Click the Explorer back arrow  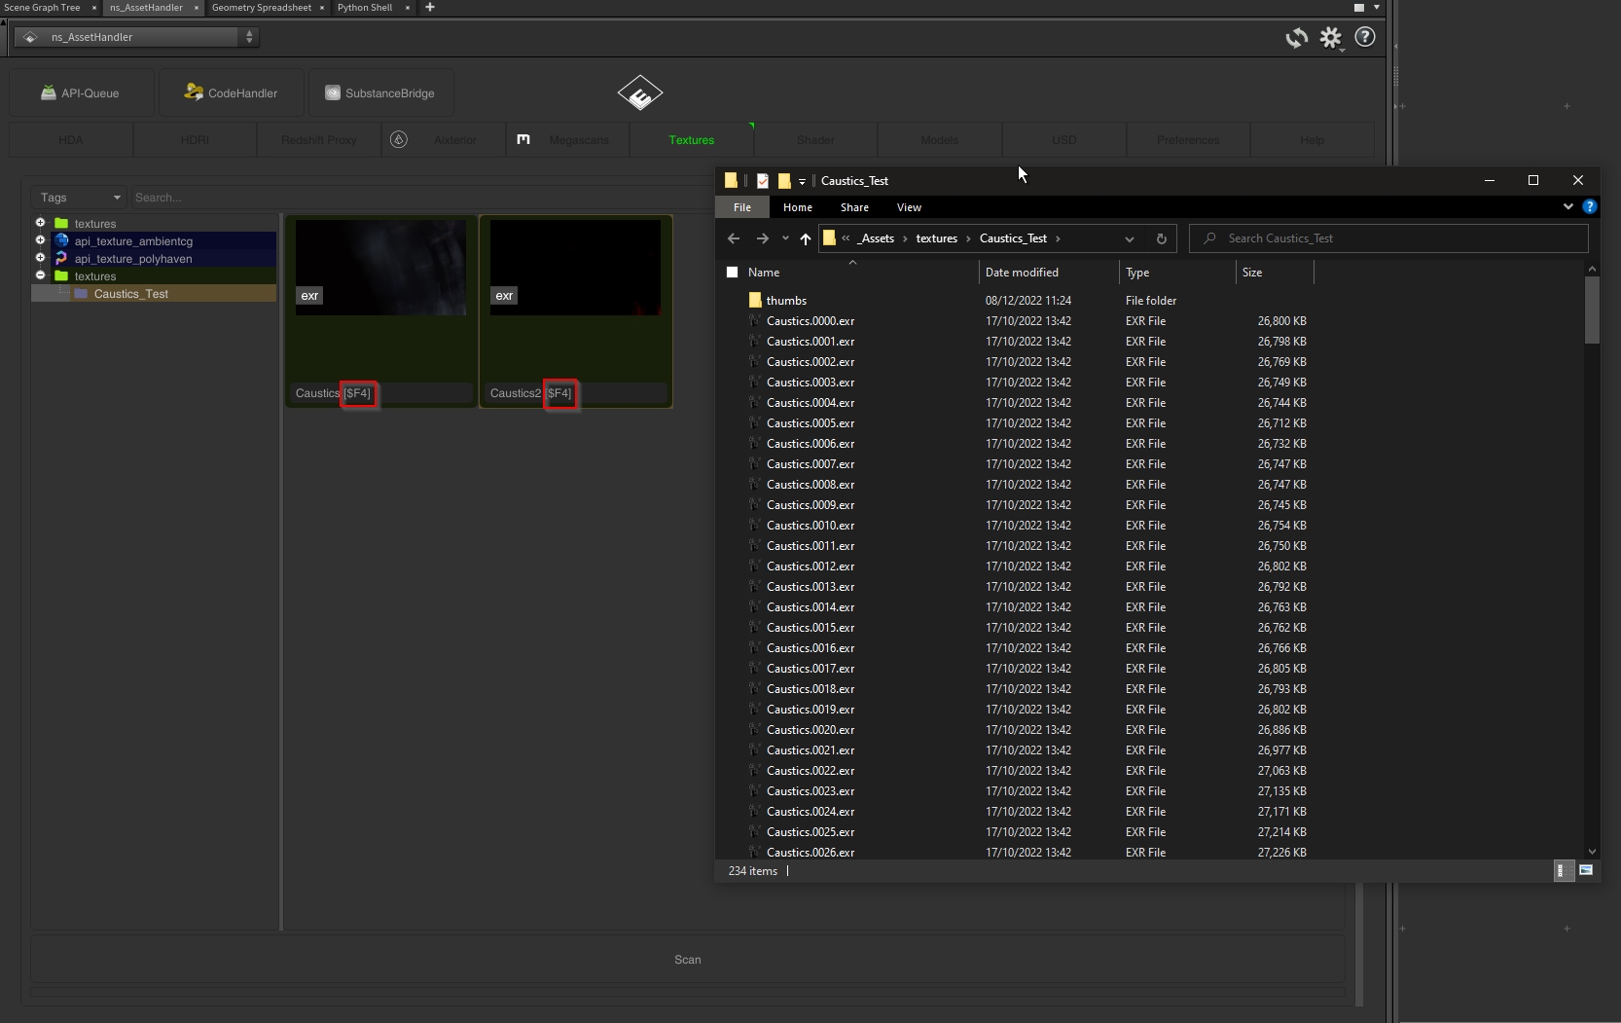pos(734,238)
